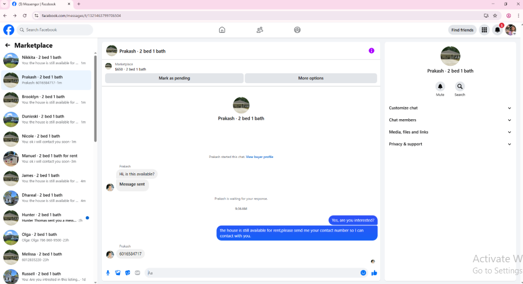Screen dimensions: 523x284
Task: Open Manuel 2 bed 1 bath for rent chat
Action: pyautogui.click(x=46, y=158)
